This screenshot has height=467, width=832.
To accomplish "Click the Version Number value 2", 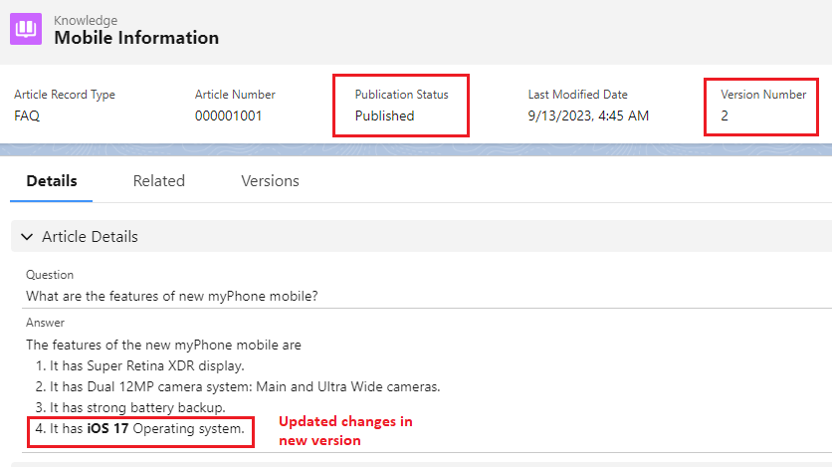I will [726, 116].
